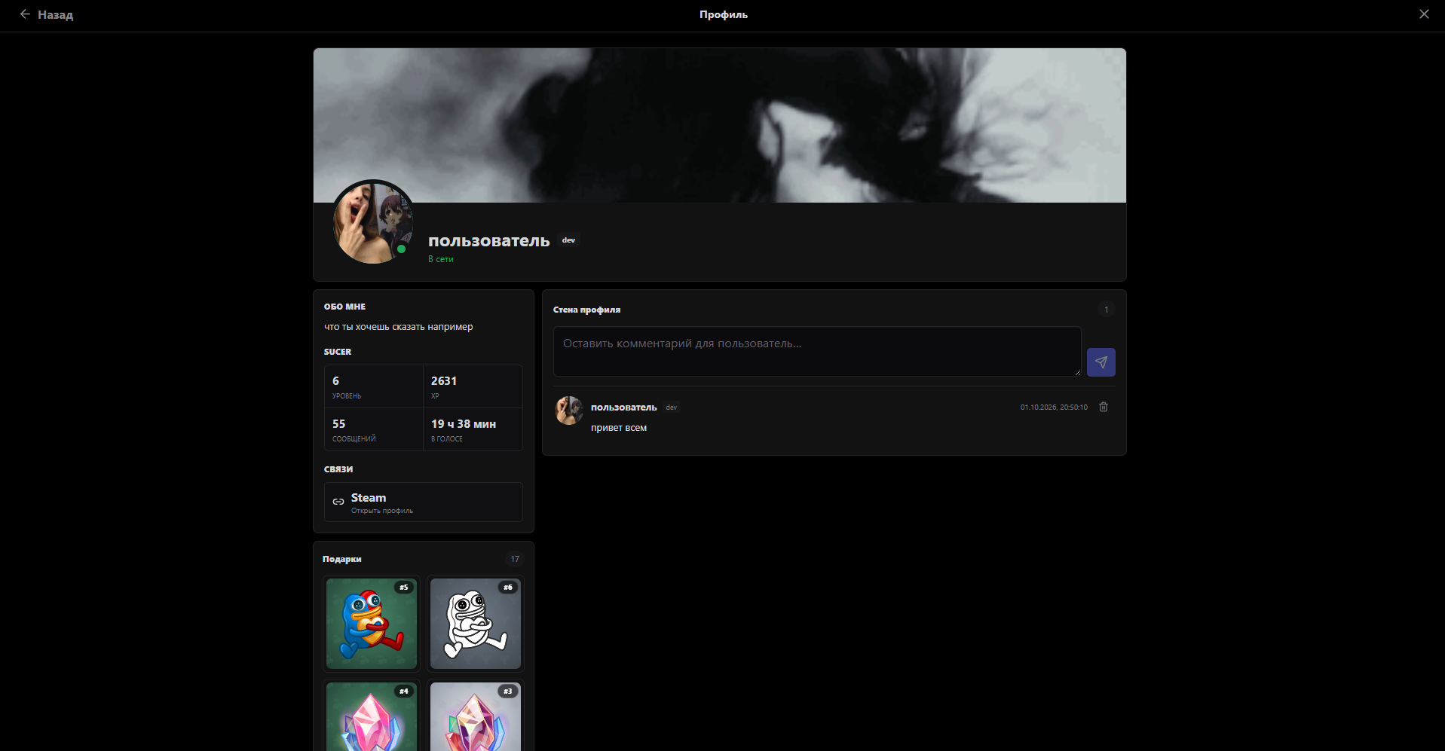Click the wall comments count badge '1'
Viewport: 1445px width, 751px height.
point(1107,310)
